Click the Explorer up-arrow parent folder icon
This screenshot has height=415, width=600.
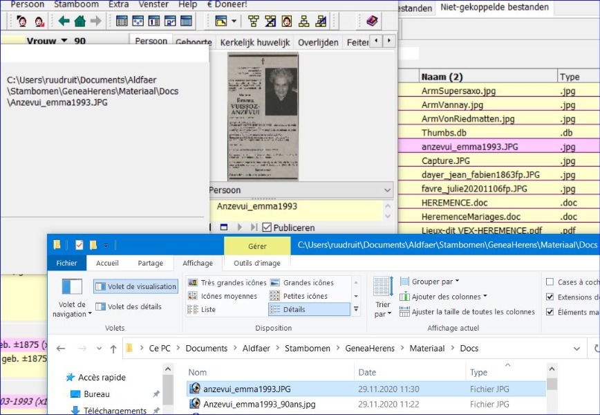click(x=113, y=349)
